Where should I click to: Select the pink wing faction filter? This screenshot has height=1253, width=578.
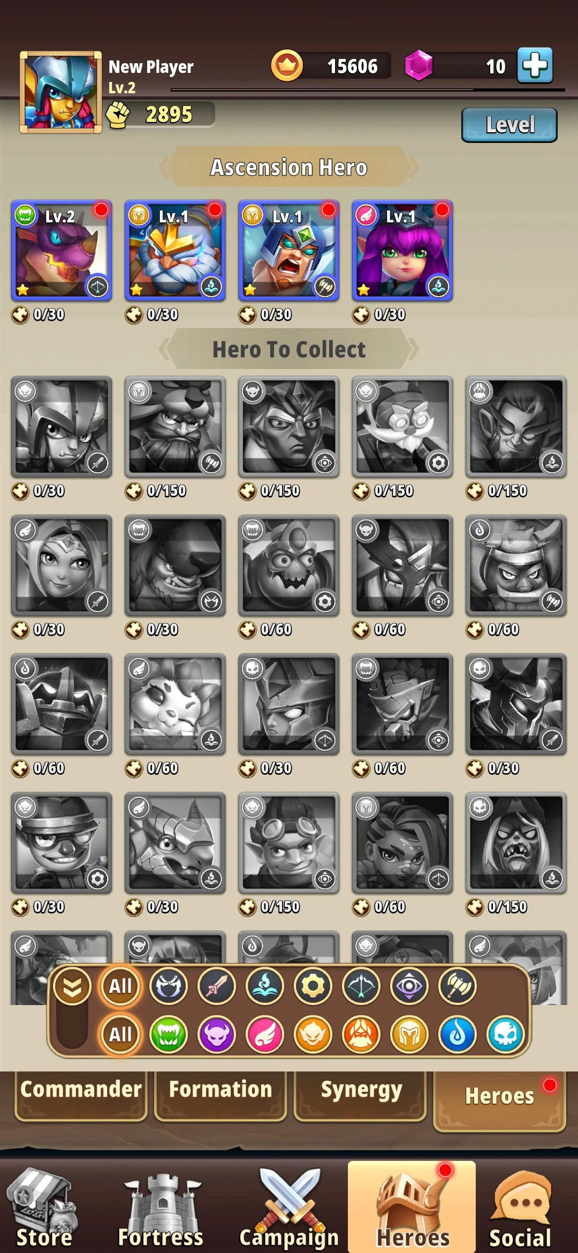tap(265, 1034)
